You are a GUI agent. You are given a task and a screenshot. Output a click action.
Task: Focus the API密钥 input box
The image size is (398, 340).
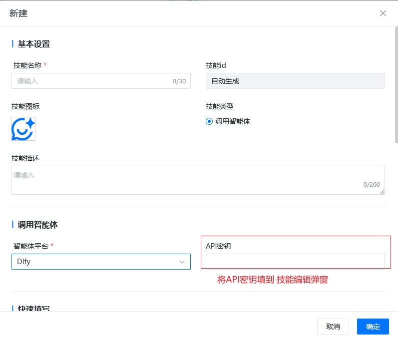coord(295,261)
